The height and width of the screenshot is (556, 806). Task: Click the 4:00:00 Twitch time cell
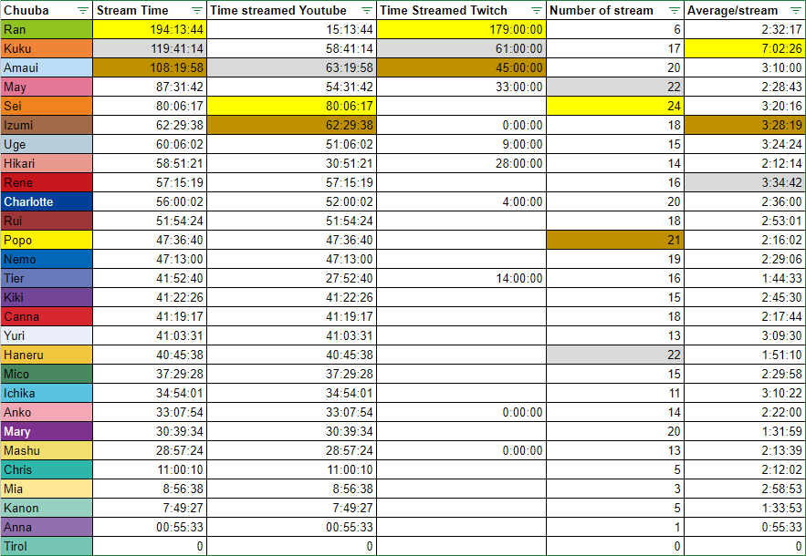pos(462,201)
